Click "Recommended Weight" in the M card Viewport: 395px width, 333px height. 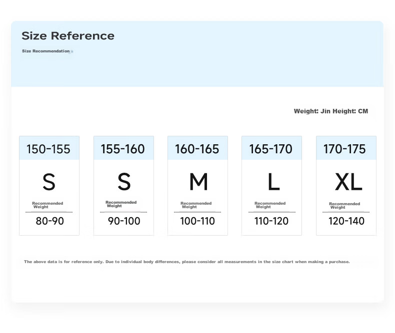196,205
